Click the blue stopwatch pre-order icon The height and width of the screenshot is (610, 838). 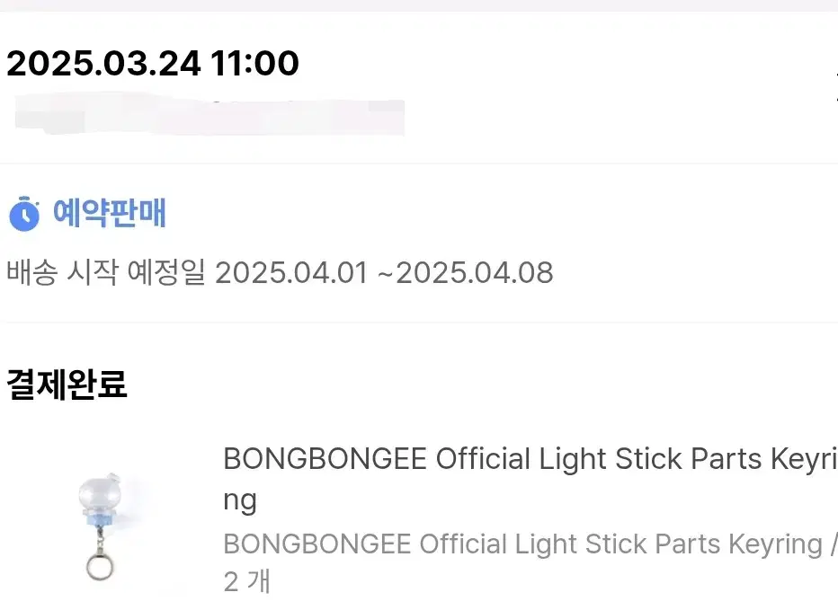(x=24, y=214)
